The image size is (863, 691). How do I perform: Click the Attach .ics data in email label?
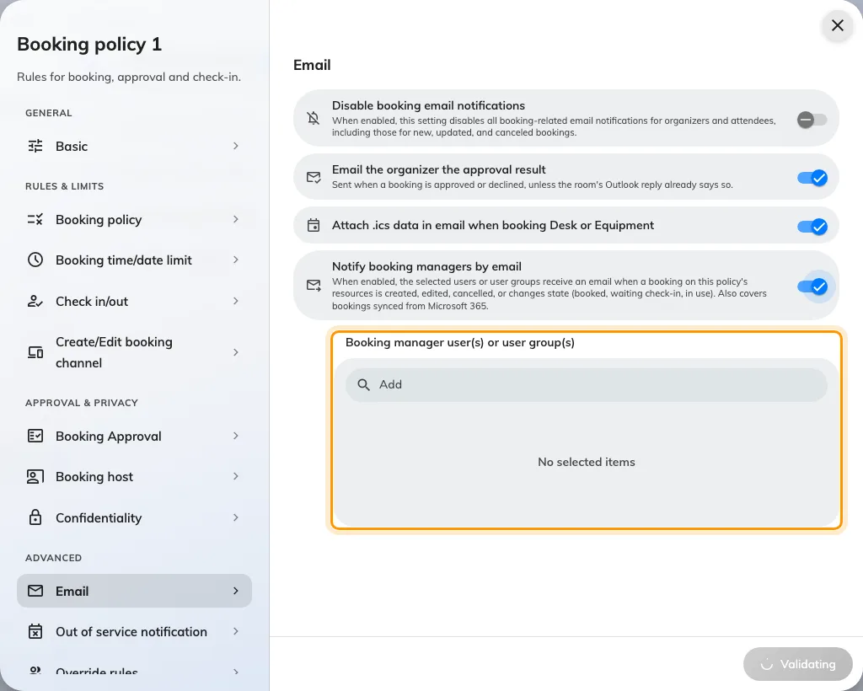click(x=492, y=225)
